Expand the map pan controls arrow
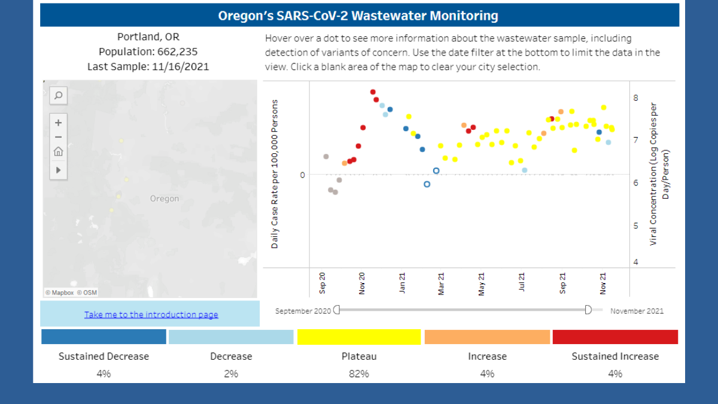Image resolution: width=718 pixels, height=404 pixels. [58, 170]
